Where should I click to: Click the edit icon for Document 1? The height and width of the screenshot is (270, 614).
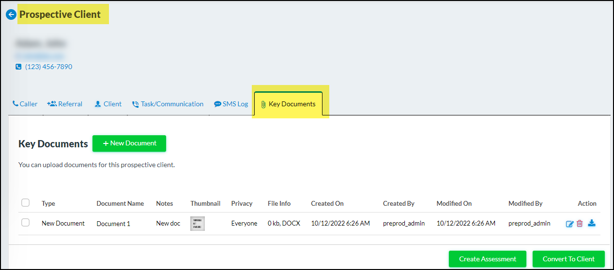click(x=570, y=224)
